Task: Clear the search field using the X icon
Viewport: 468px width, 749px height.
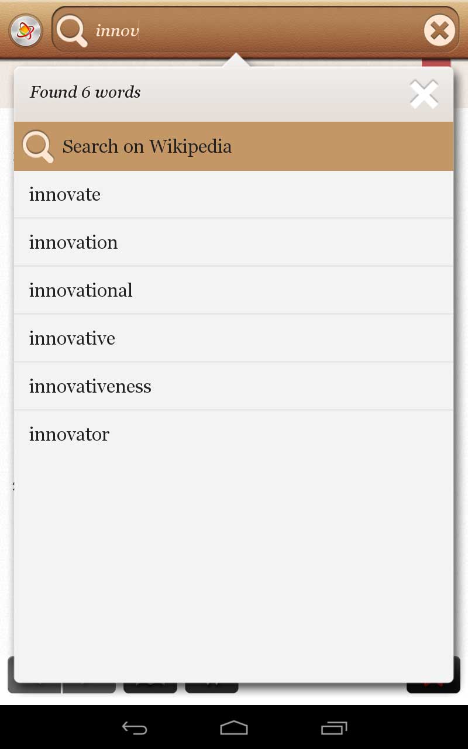Action: [439, 30]
